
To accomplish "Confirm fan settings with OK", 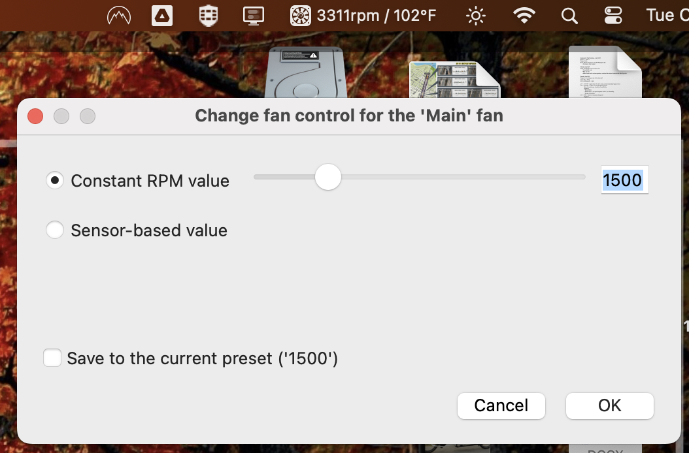I will click(609, 405).
